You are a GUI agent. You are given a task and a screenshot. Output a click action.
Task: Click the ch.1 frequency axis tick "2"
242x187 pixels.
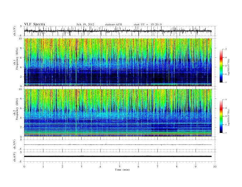[21, 77]
